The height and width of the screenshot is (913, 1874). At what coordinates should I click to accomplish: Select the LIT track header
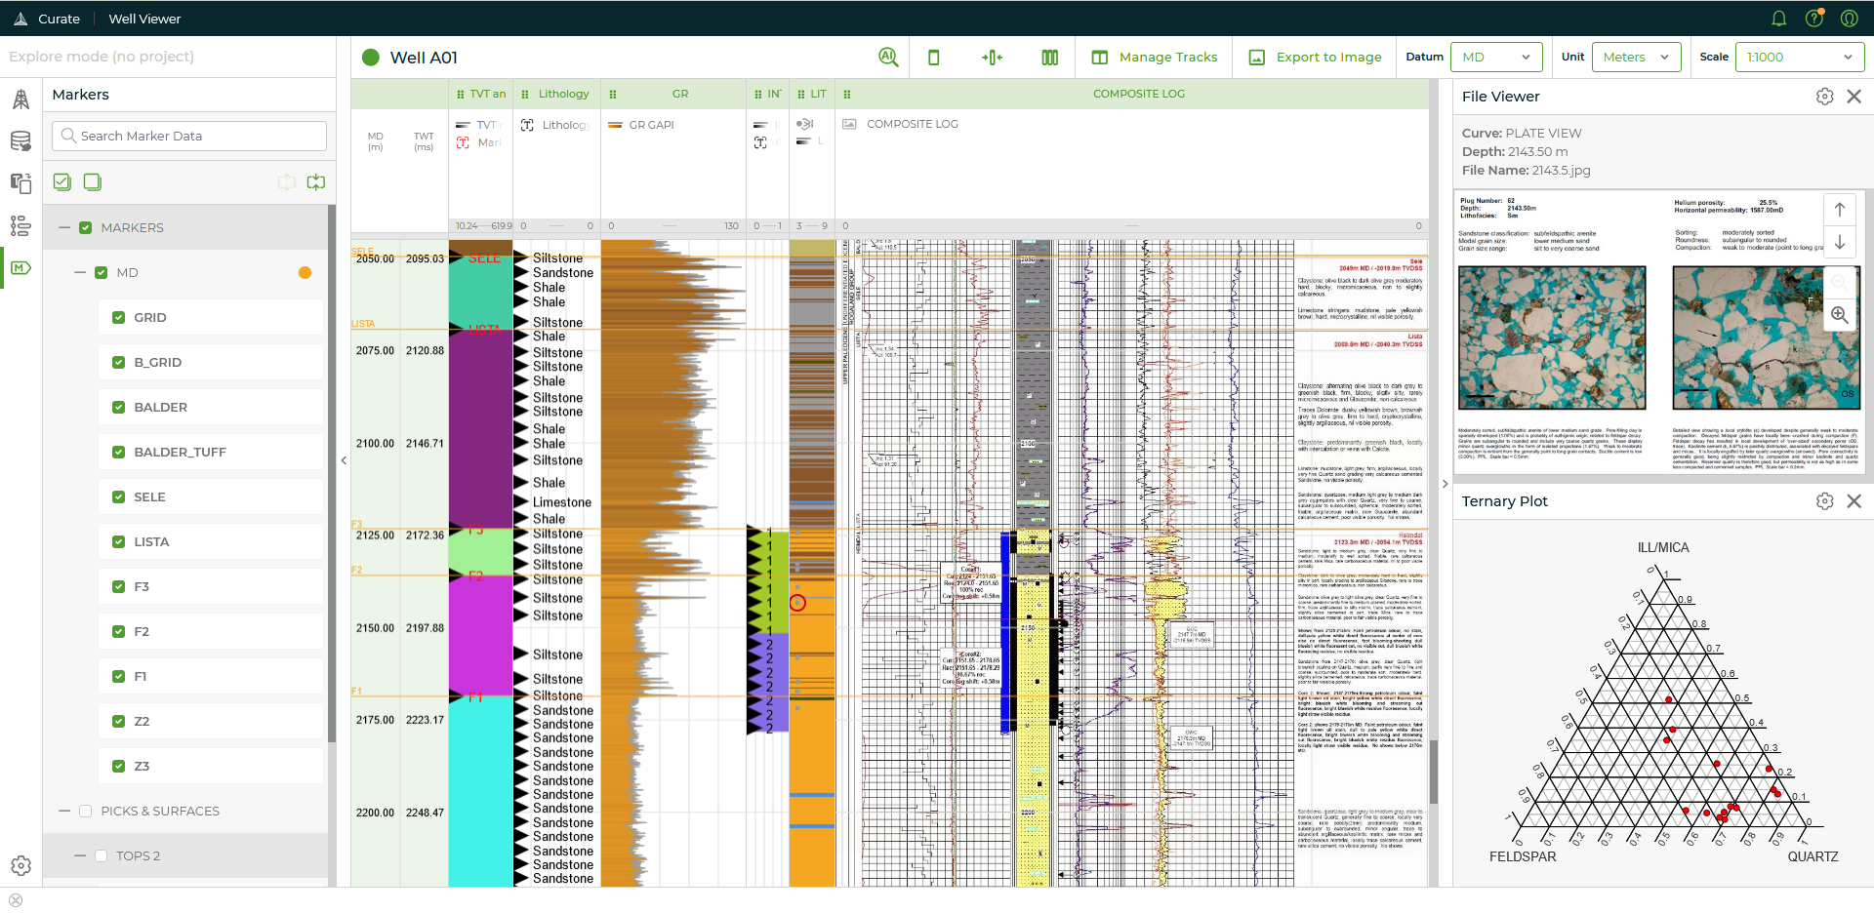[x=812, y=95]
